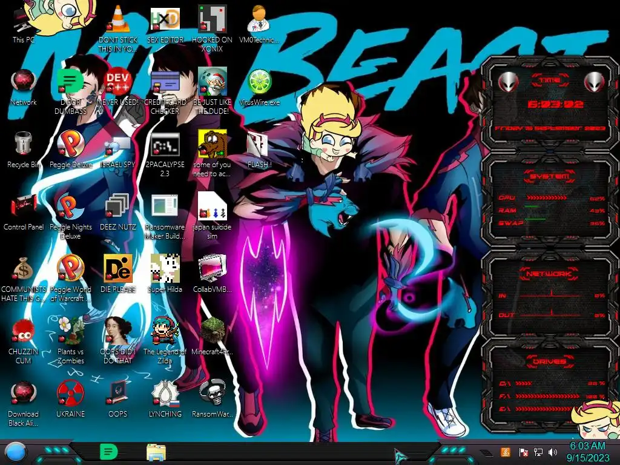
Task: Open the DIE PLEASE icon
Action: pyautogui.click(x=118, y=274)
